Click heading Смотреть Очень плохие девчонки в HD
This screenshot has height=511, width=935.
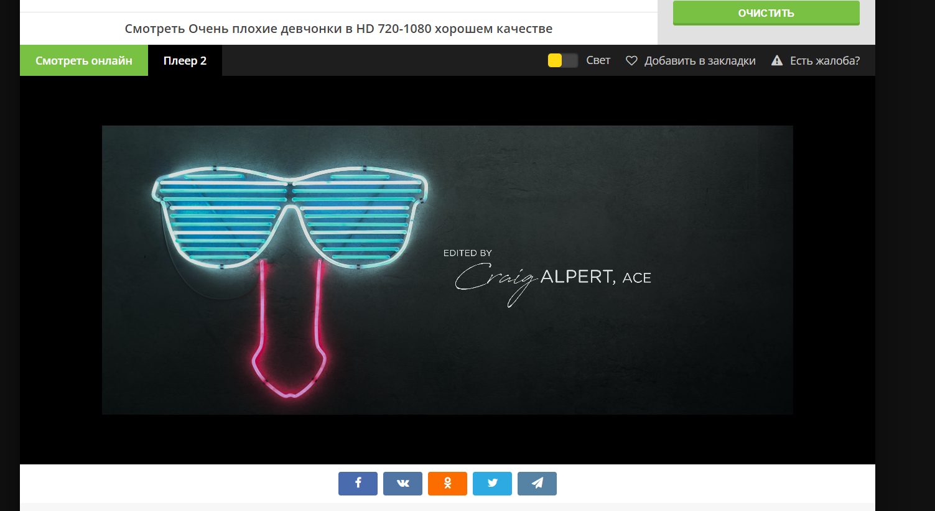pos(338,29)
